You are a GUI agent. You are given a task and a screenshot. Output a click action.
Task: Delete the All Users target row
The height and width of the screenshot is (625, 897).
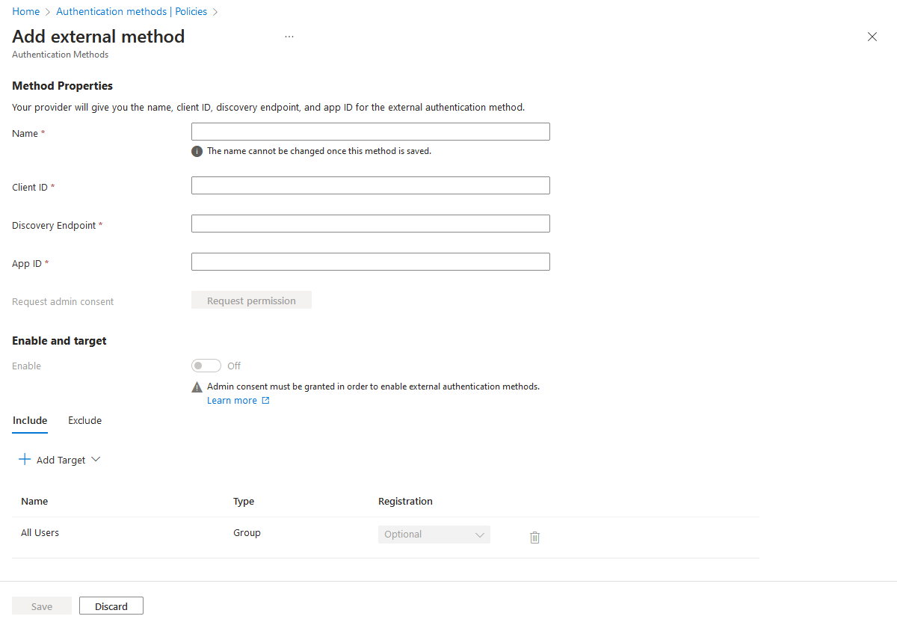[x=534, y=537]
